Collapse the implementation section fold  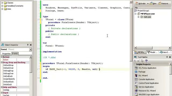point(42,52)
